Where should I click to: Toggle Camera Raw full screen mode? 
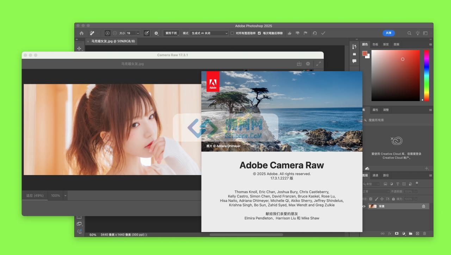tap(319, 64)
